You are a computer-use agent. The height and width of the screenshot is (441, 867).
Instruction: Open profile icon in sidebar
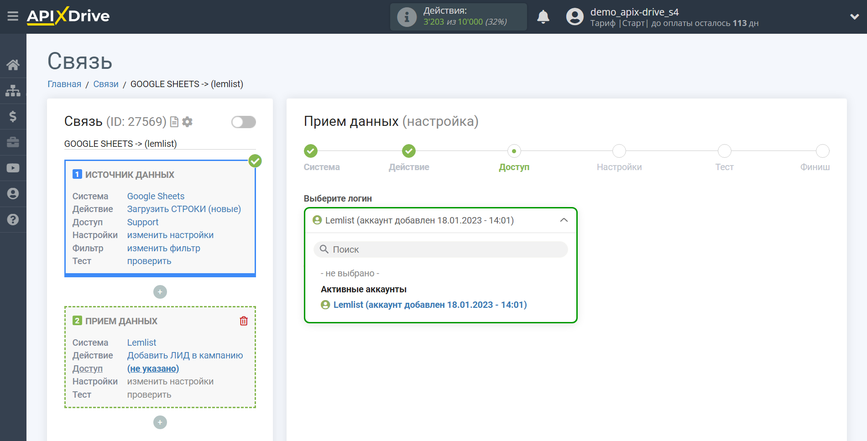coord(13,194)
